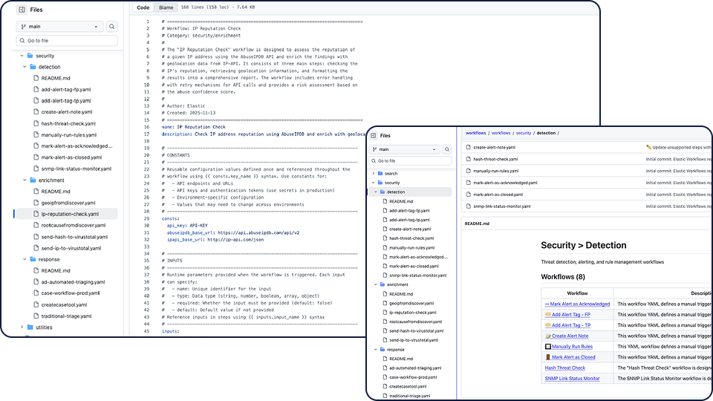
Task: Open add-alert-tag-tp.yaml in the left window's tree
Action: tap(66, 101)
